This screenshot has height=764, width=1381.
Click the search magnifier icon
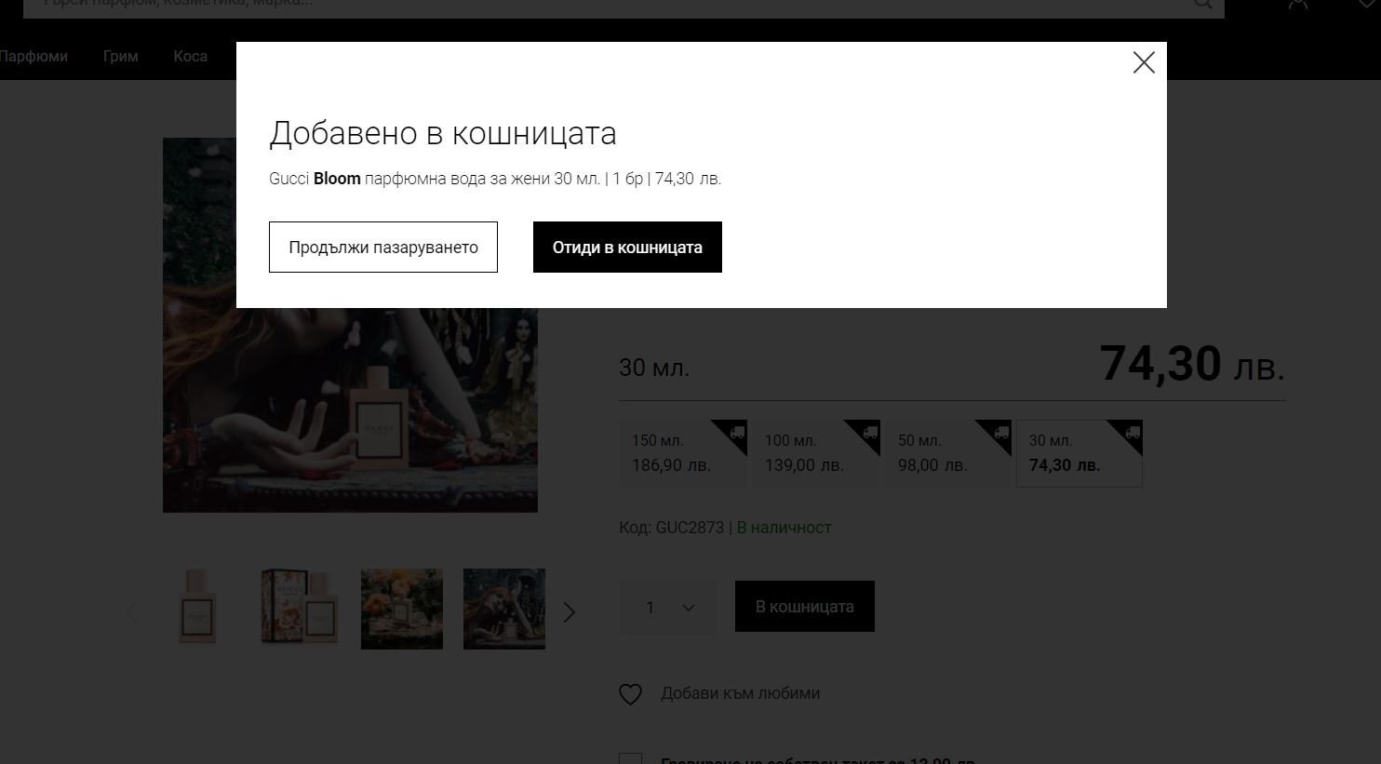pos(1203,4)
